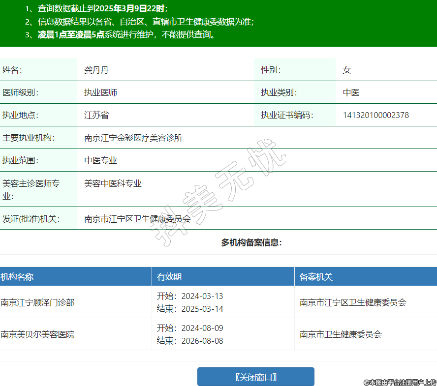
Task: Click the 机构名称 column header
Action: (x=17, y=277)
